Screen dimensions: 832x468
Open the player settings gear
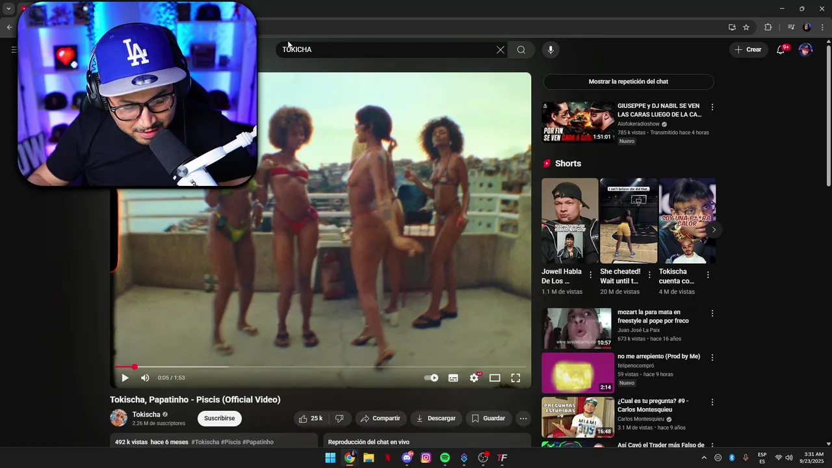click(x=474, y=378)
